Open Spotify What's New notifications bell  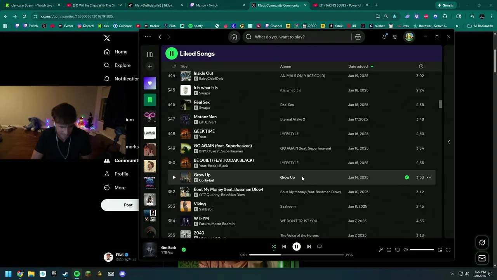click(x=384, y=37)
